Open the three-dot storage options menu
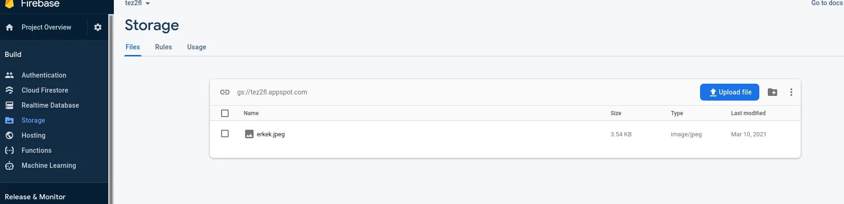Screen dimensions: 844x204 791,92
